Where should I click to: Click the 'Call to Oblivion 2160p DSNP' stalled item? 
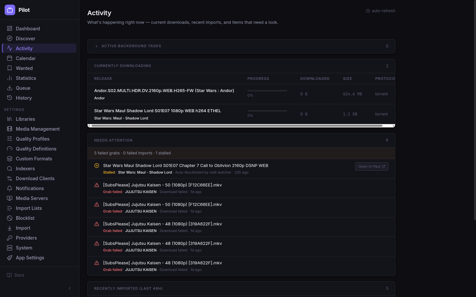click(241, 169)
